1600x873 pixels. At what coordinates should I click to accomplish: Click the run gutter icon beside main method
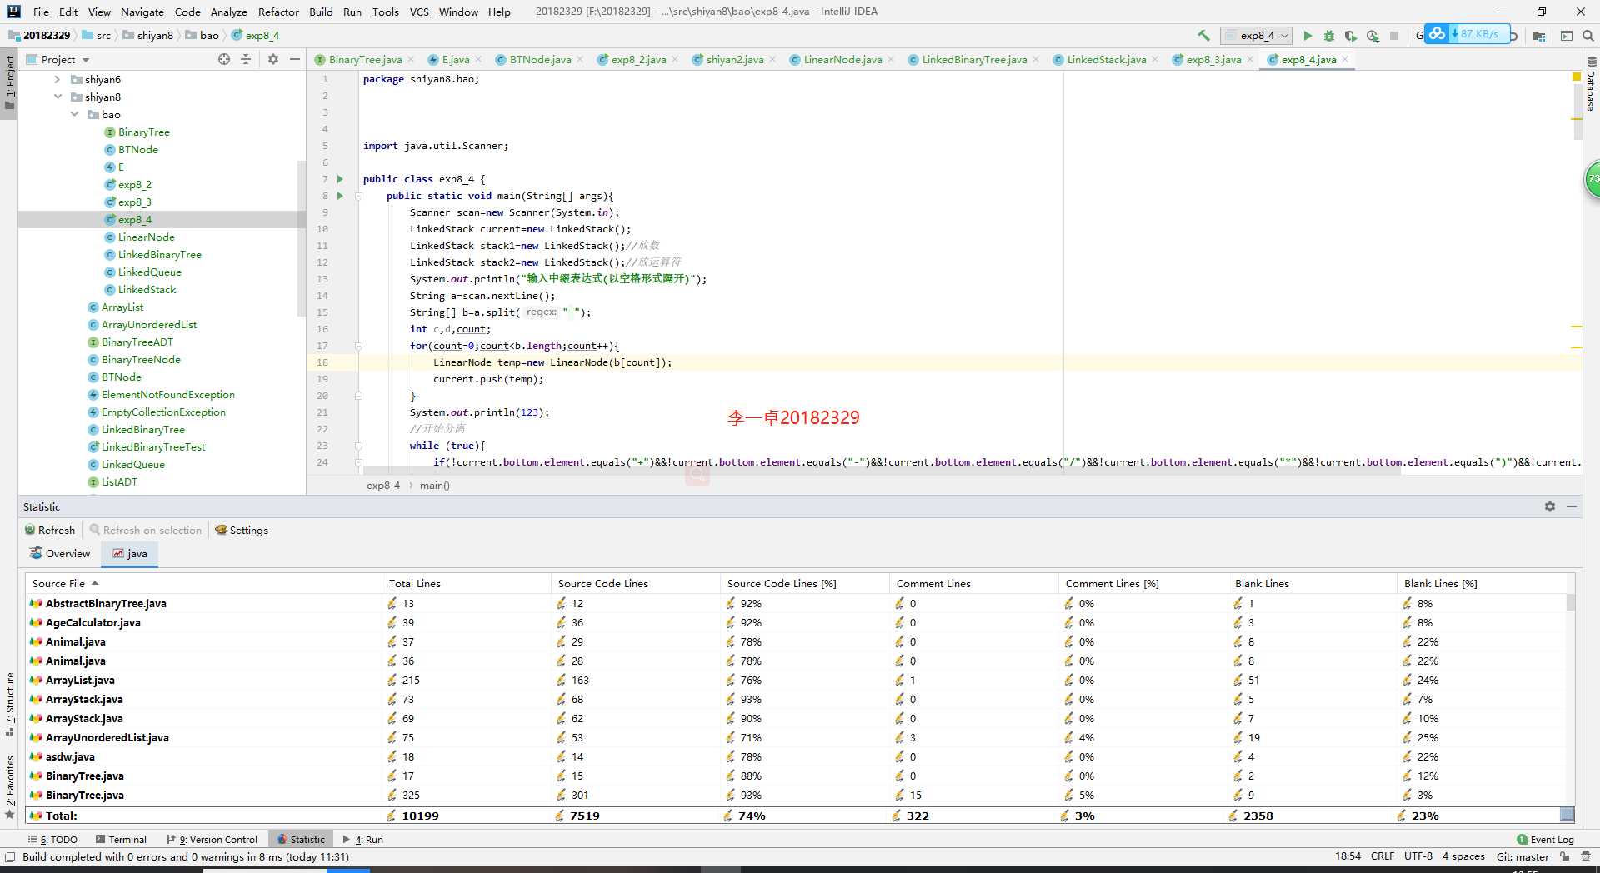click(340, 196)
